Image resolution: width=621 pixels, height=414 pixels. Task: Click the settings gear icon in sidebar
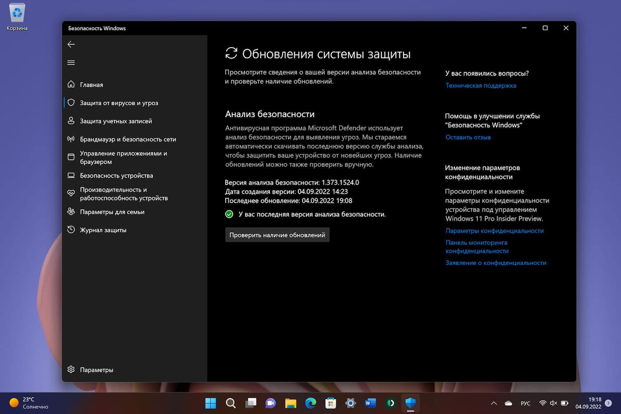(x=71, y=369)
